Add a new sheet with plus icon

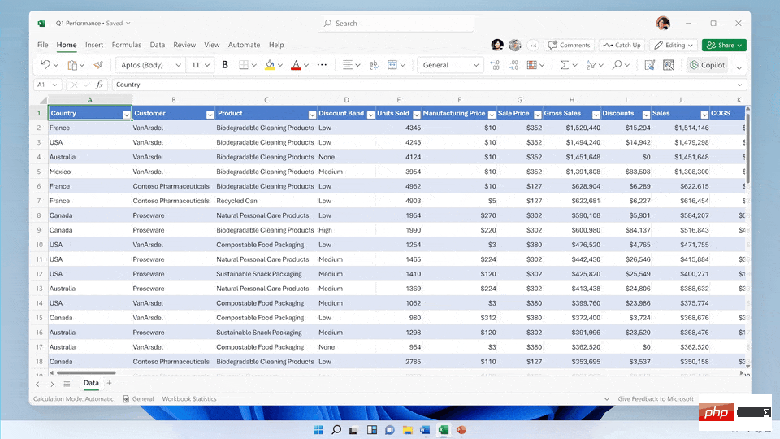(x=110, y=383)
